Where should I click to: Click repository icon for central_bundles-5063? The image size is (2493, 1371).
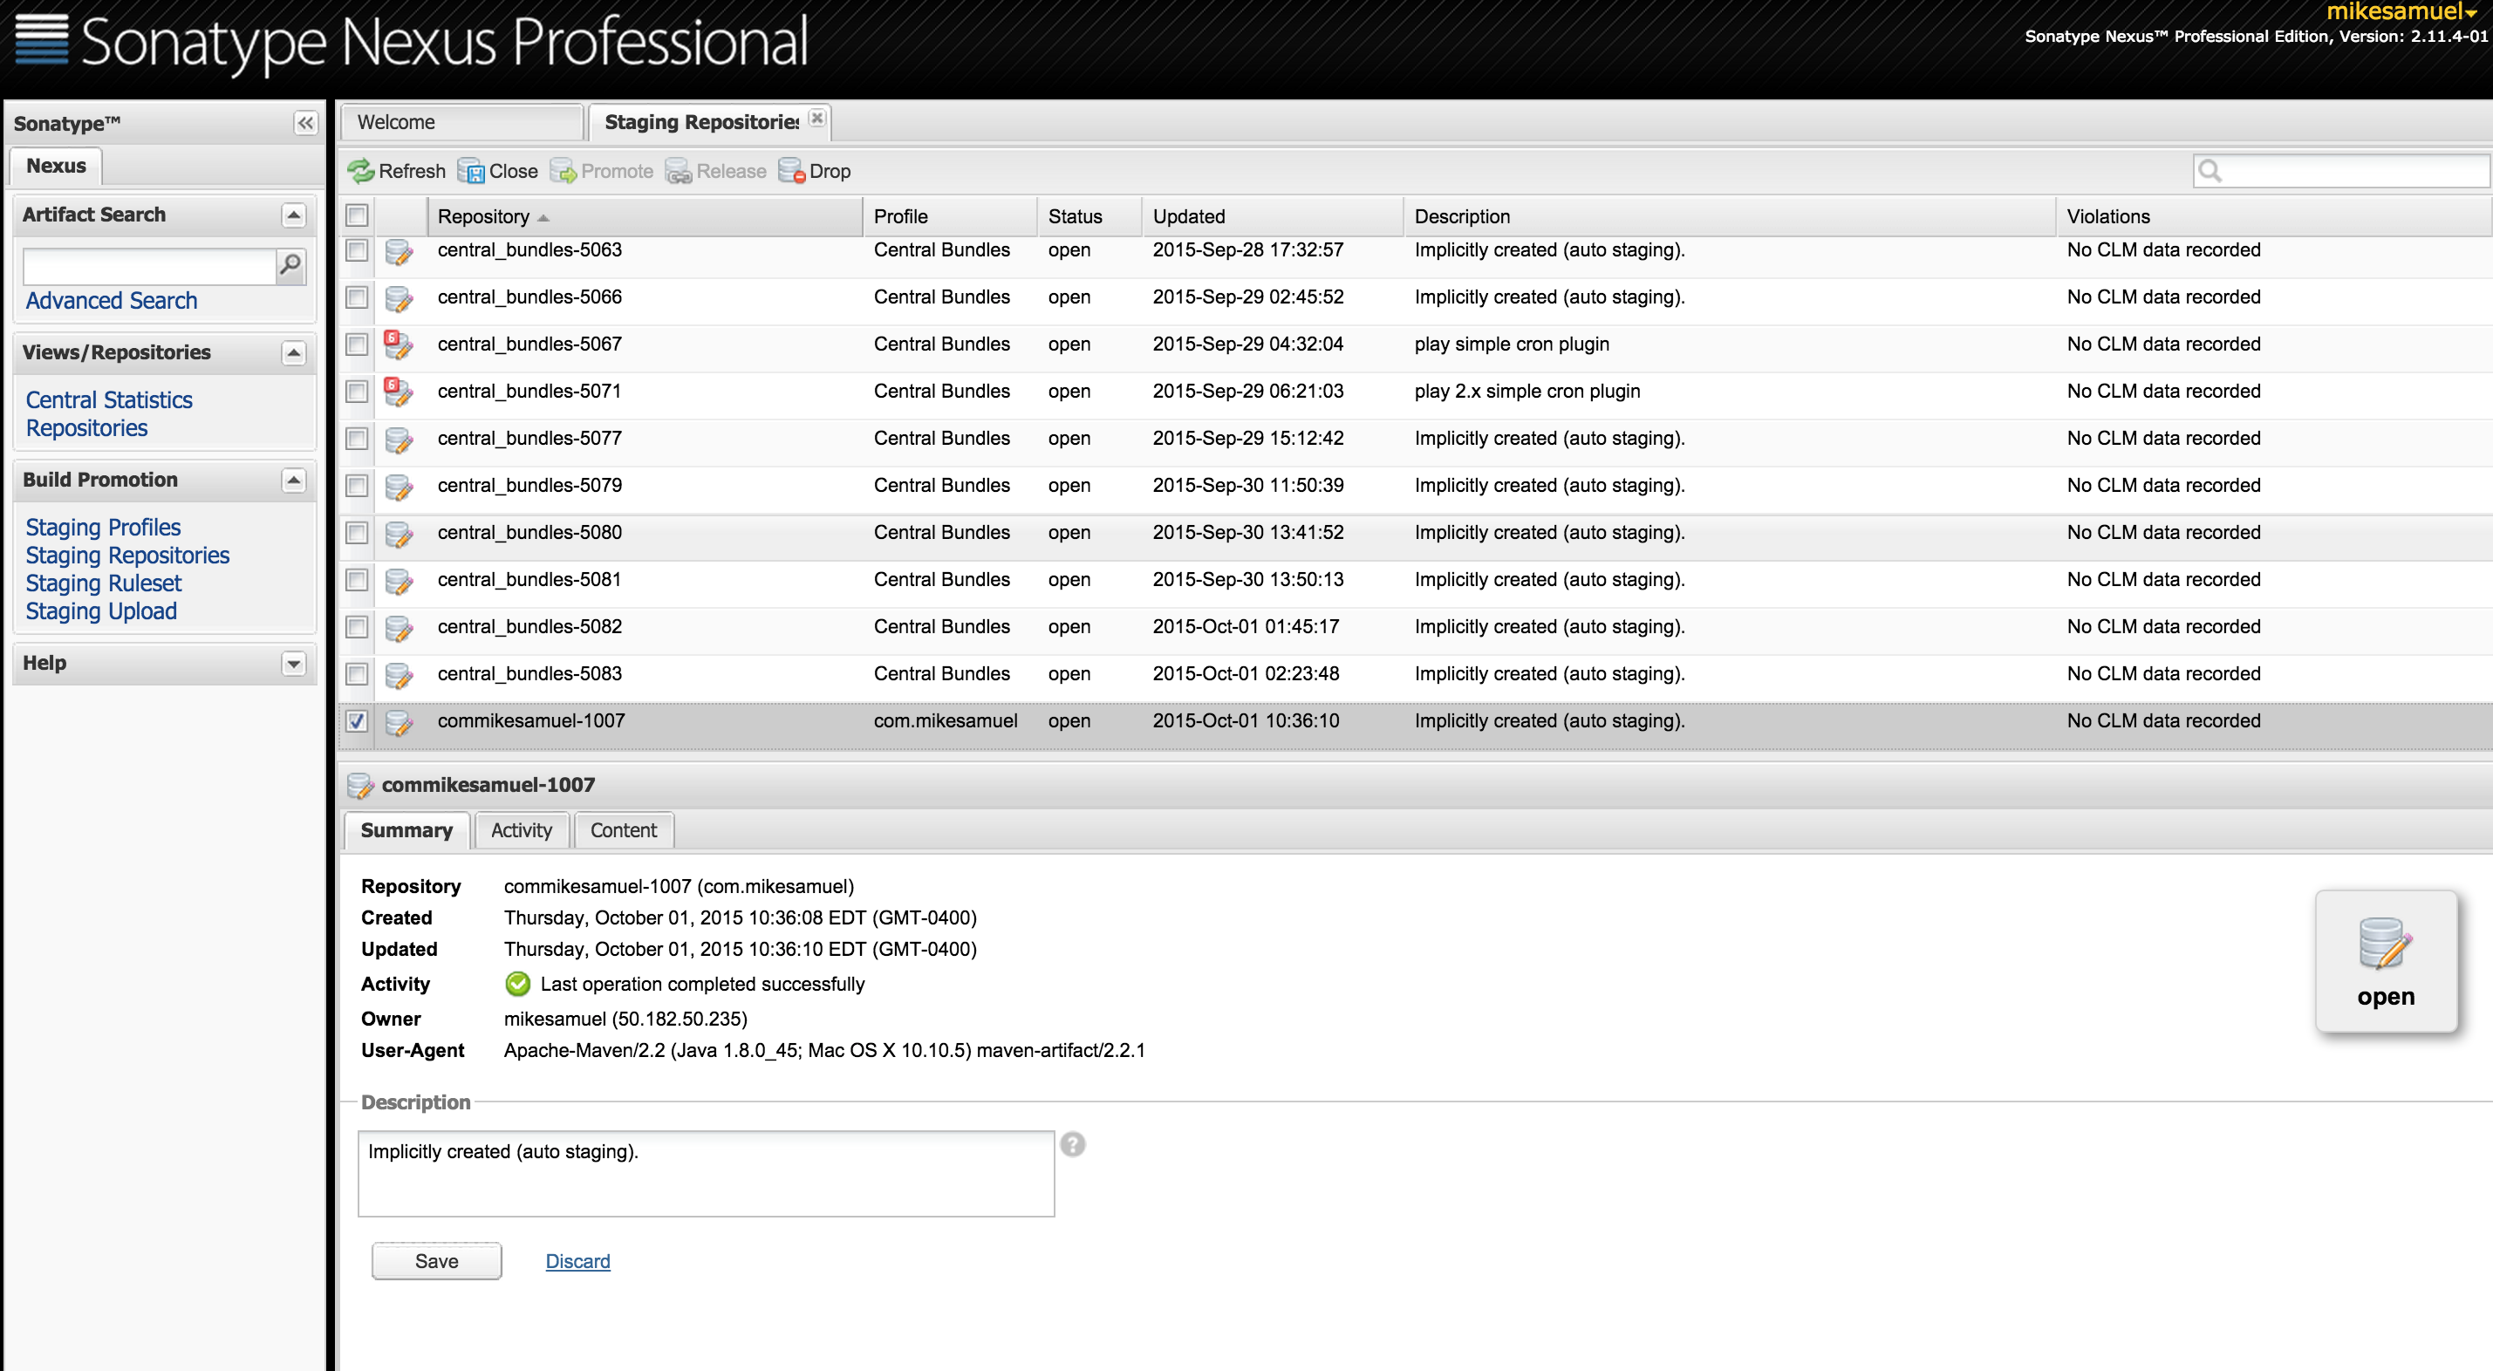399,251
